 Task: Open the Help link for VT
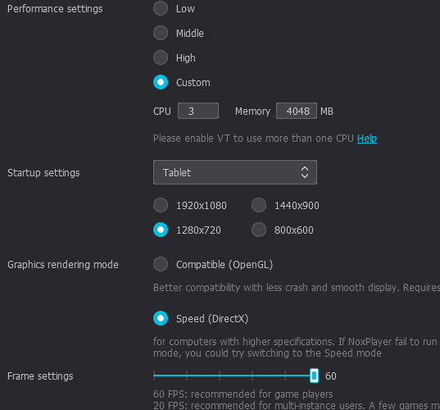coord(367,139)
